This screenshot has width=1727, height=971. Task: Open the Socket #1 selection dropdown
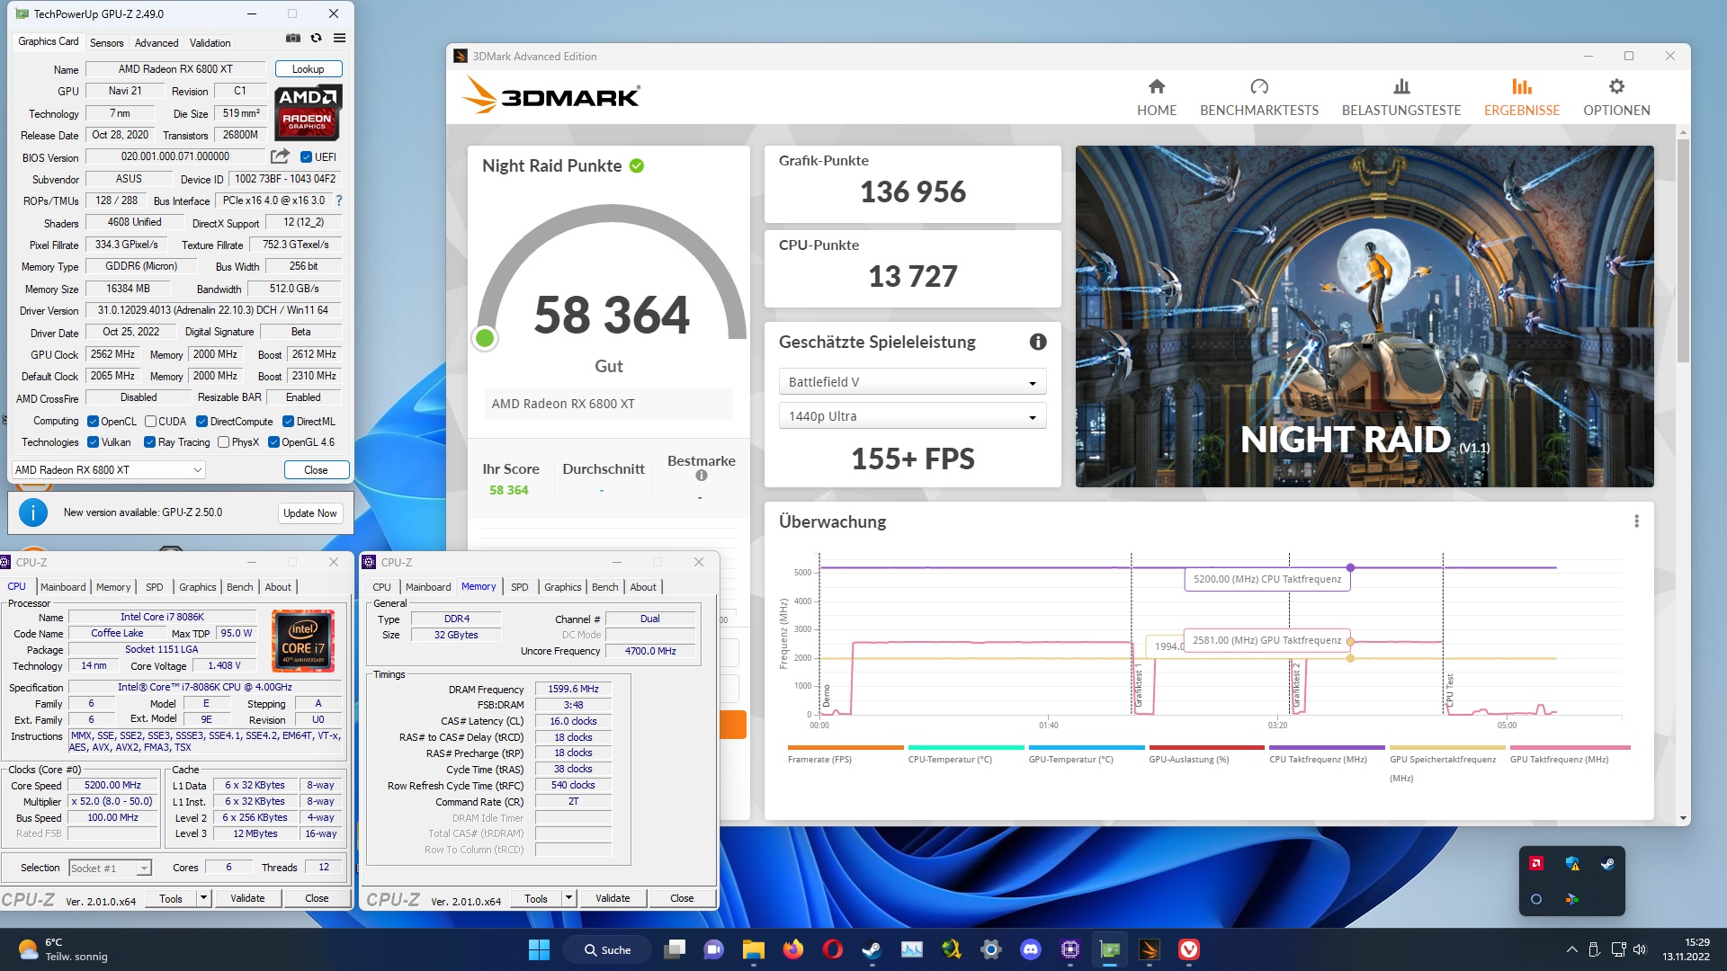(x=110, y=868)
